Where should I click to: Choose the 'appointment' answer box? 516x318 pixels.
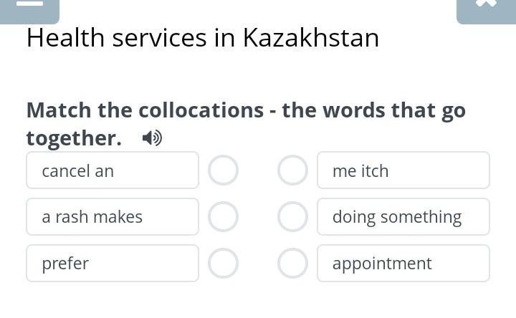(403, 264)
